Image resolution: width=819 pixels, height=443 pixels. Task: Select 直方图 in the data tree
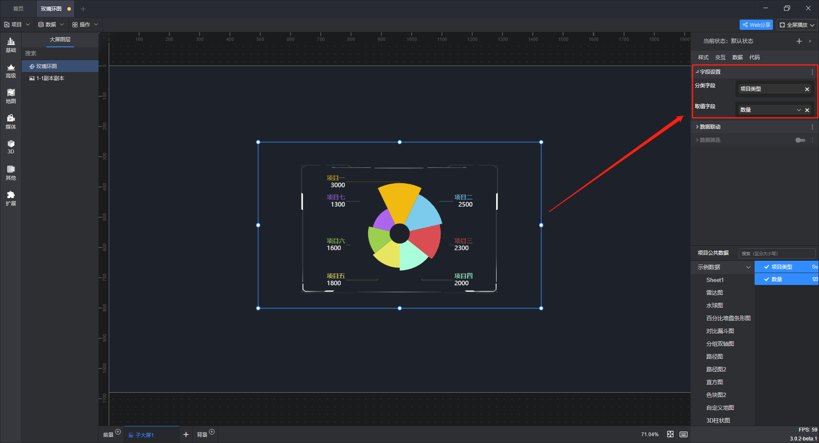[714, 382]
